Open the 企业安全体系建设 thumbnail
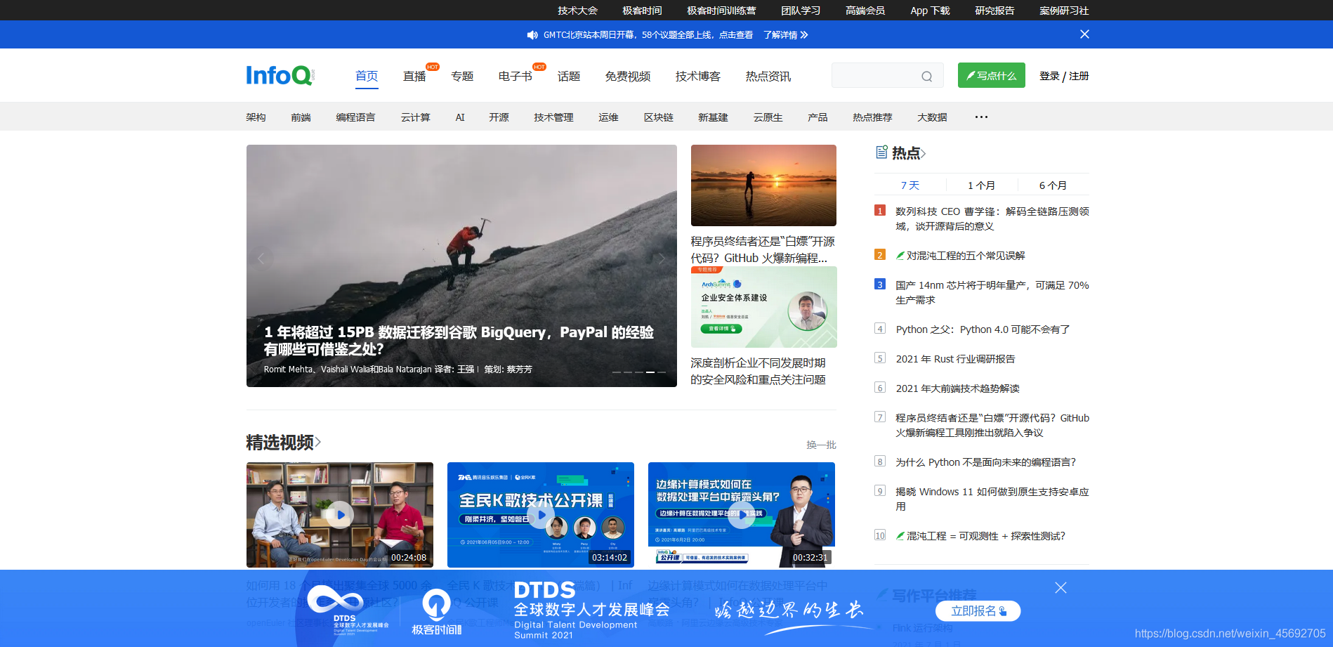The width and height of the screenshot is (1333, 647). click(763, 307)
